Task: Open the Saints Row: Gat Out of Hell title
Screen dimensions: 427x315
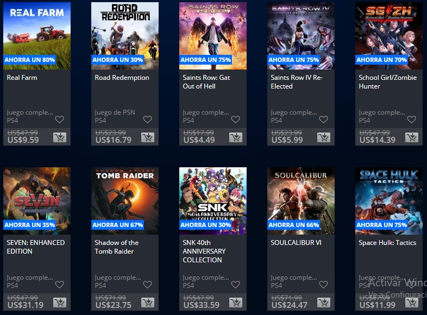Action: pos(206,81)
